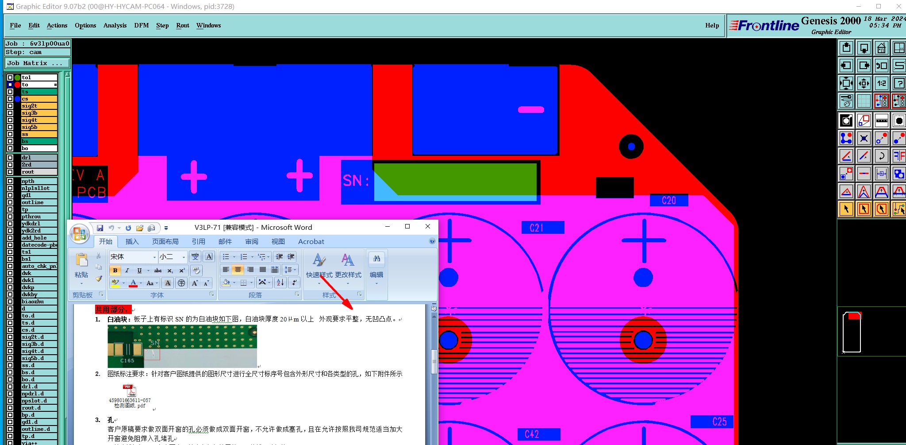Expand 粘贴 paste dropdown arrow

pos(81,284)
